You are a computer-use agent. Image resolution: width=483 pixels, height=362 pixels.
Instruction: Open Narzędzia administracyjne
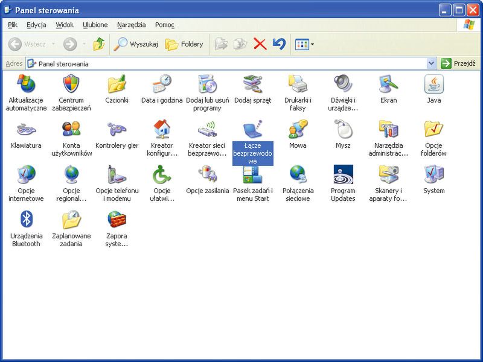point(388,138)
